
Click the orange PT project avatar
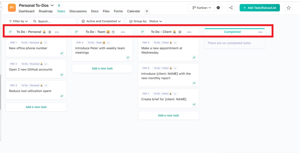(x=12, y=7)
